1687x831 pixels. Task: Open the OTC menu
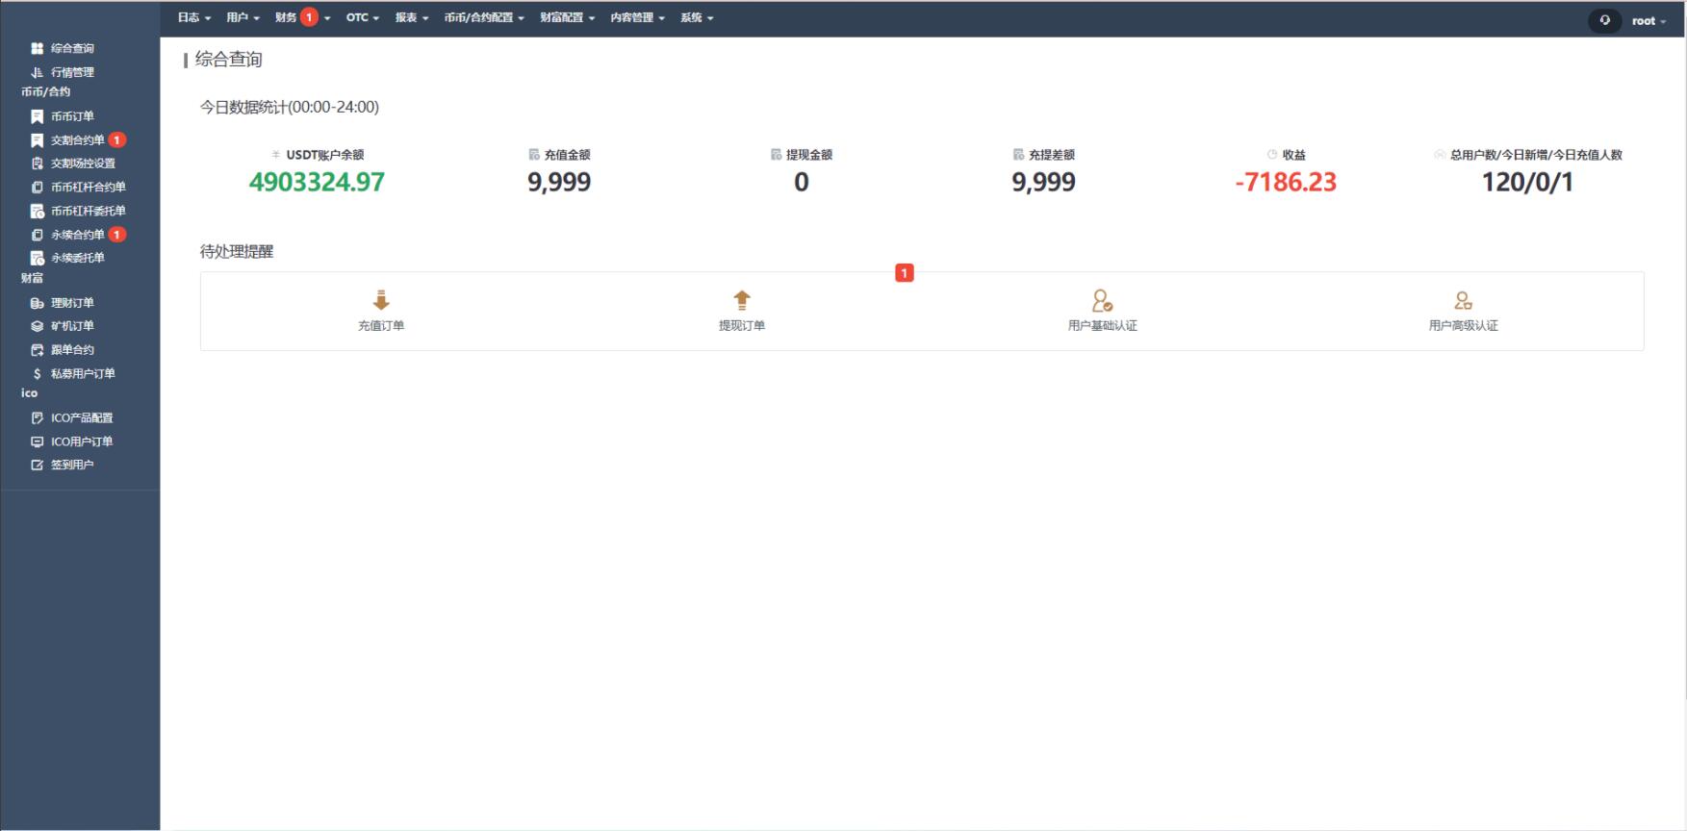362,17
